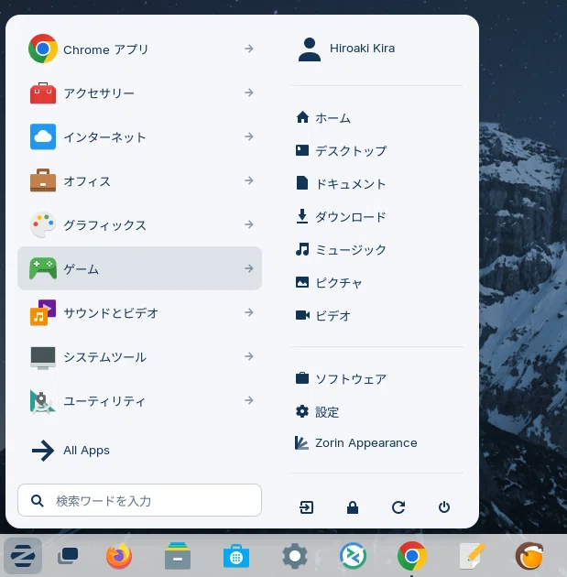The width and height of the screenshot is (567, 577).
Task: Open the ゲーム category
Action: tap(139, 268)
